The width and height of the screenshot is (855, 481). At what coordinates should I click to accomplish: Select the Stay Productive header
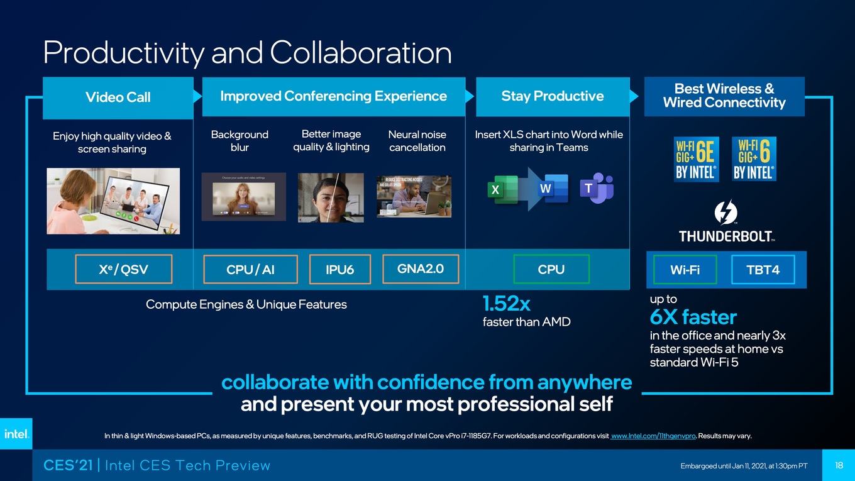tap(553, 96)
